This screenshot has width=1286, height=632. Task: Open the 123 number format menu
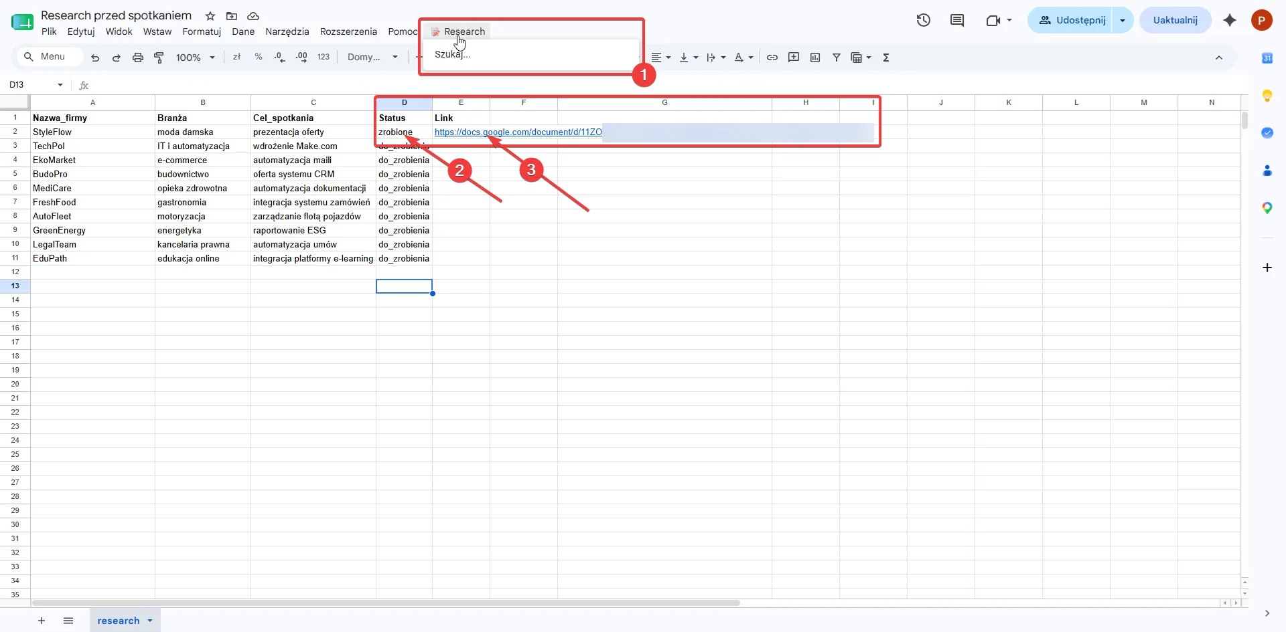coord(324,57)
